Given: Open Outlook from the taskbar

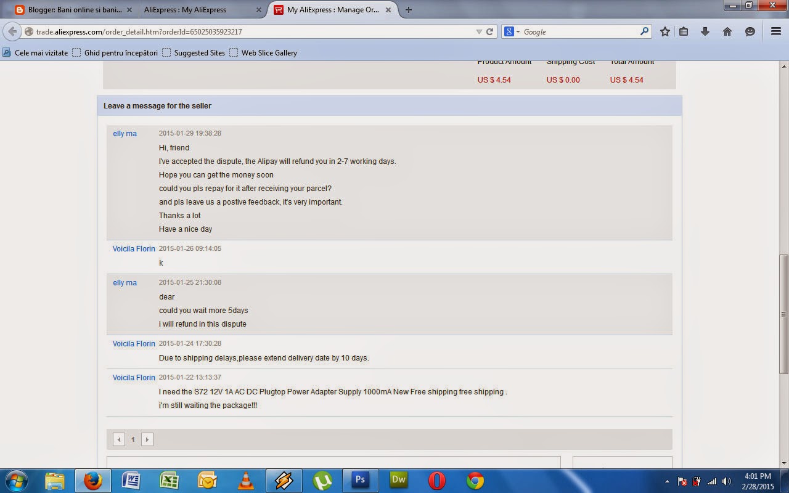Looking at the screenshot, I should point(207,481).
